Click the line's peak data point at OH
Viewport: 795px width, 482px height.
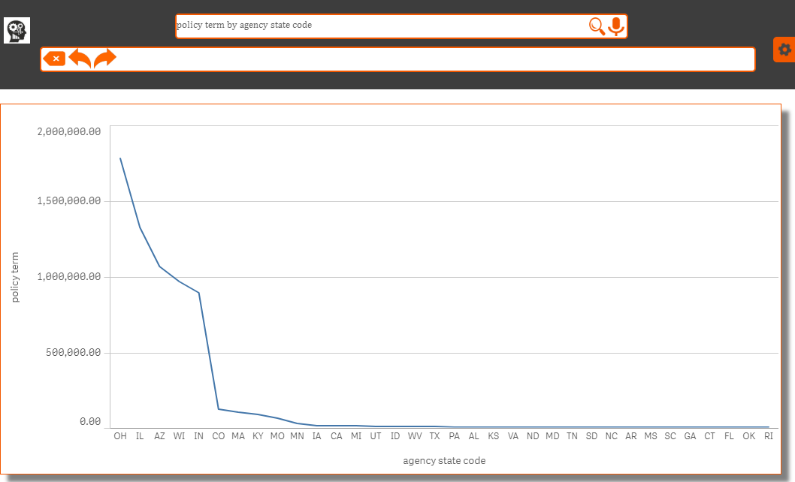tap(120, 158)
